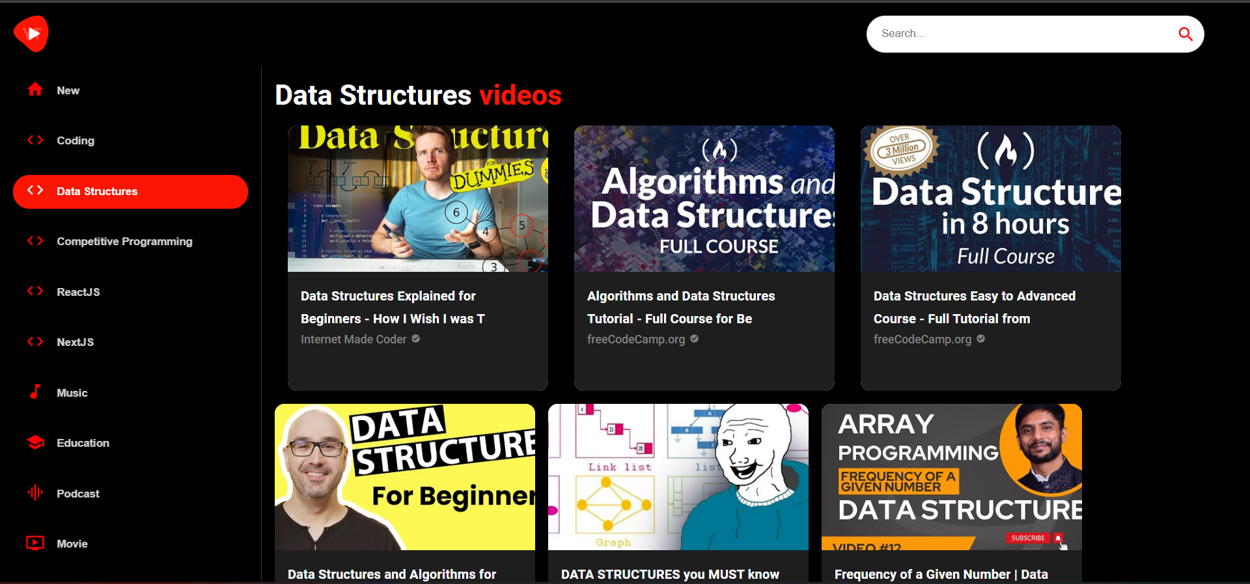Click the Data Structures videos heading
Viewport: 1250px width, 584px height.
418,95
